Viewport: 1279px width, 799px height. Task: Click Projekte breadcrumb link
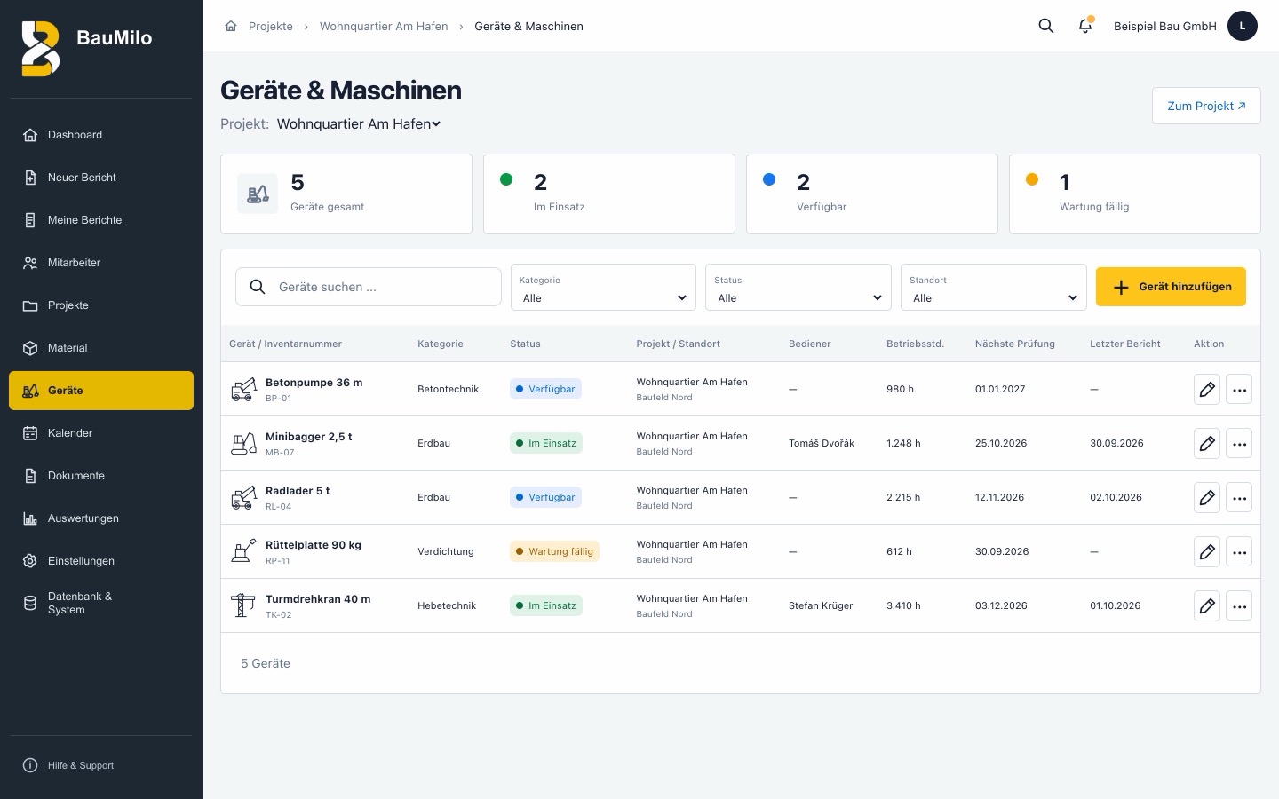(271, 26)
